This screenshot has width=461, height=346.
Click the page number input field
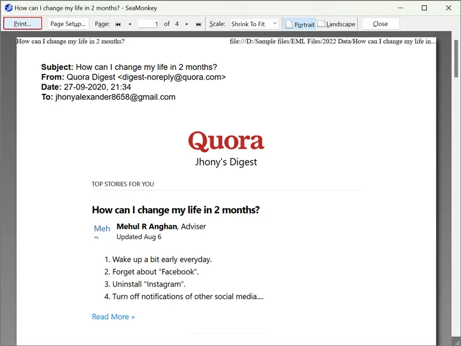[149, 24]
